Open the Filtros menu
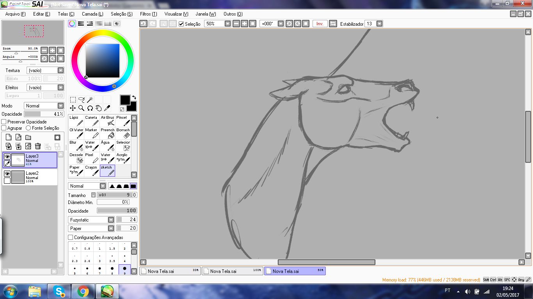533x299 pixels. tap(148, 14)
